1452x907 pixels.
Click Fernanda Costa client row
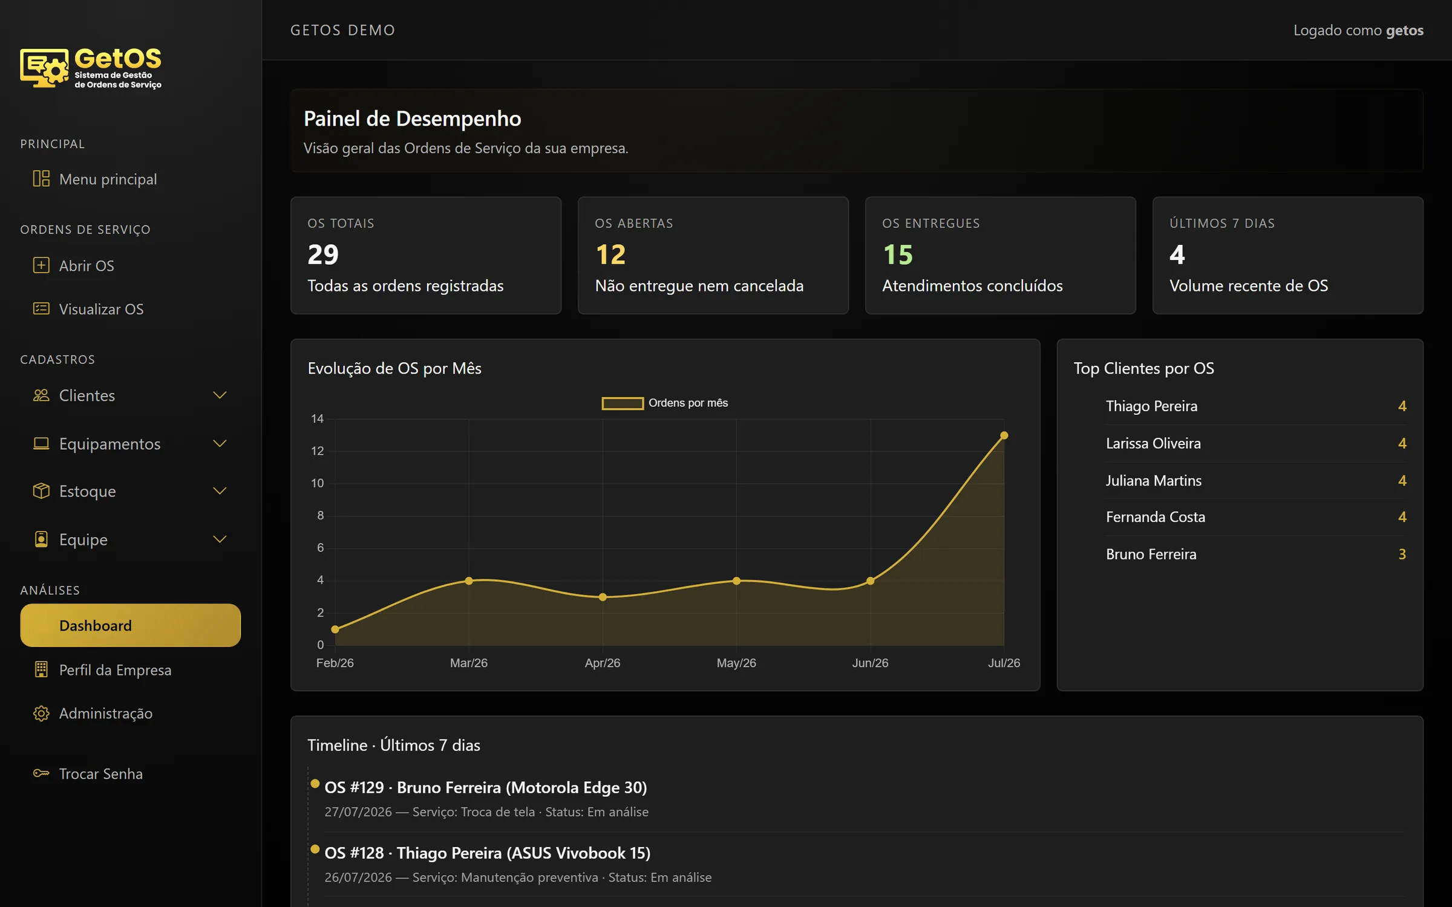click(1256, 517)
